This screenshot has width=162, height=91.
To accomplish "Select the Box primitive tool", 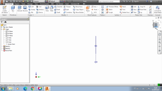I will pyautogui.click(x=13, y=9).
